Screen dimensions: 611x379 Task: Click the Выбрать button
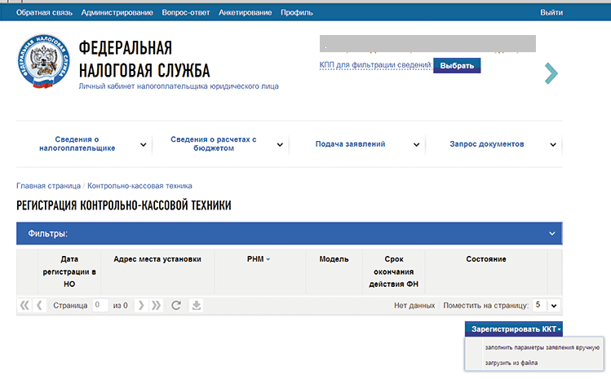pos(457,65)
